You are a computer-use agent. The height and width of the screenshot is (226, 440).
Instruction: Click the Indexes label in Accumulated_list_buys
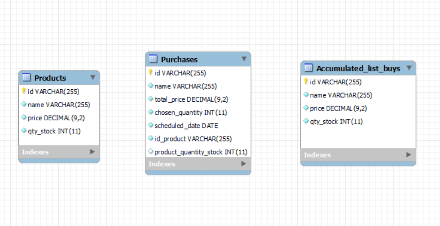pos(317,155)
